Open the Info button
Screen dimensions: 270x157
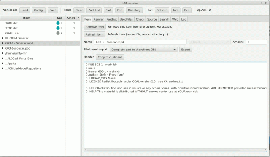click(x=175, y=10)
